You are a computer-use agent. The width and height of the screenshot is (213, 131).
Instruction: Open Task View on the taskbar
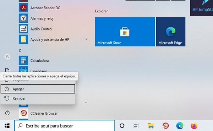[136, 126]
